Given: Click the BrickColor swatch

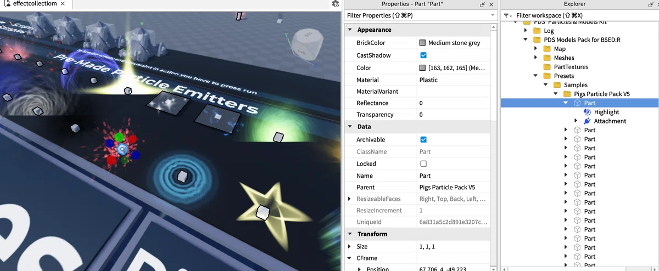Looking at the screenshot, I should coord(422,43).
